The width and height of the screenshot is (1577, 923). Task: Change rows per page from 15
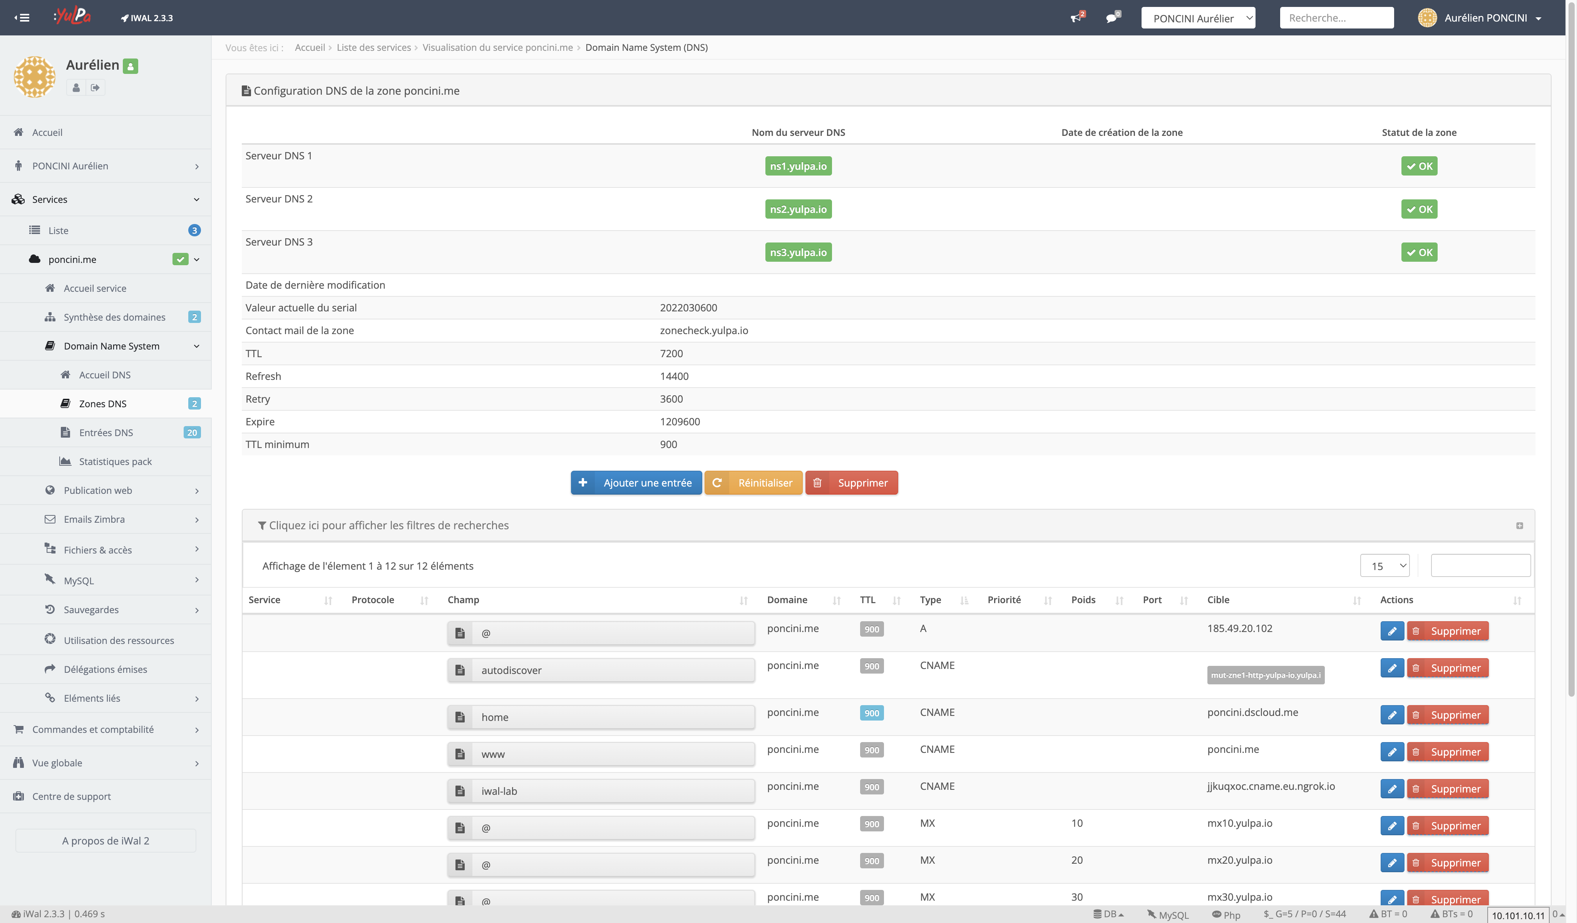(x=1384, y=566)
